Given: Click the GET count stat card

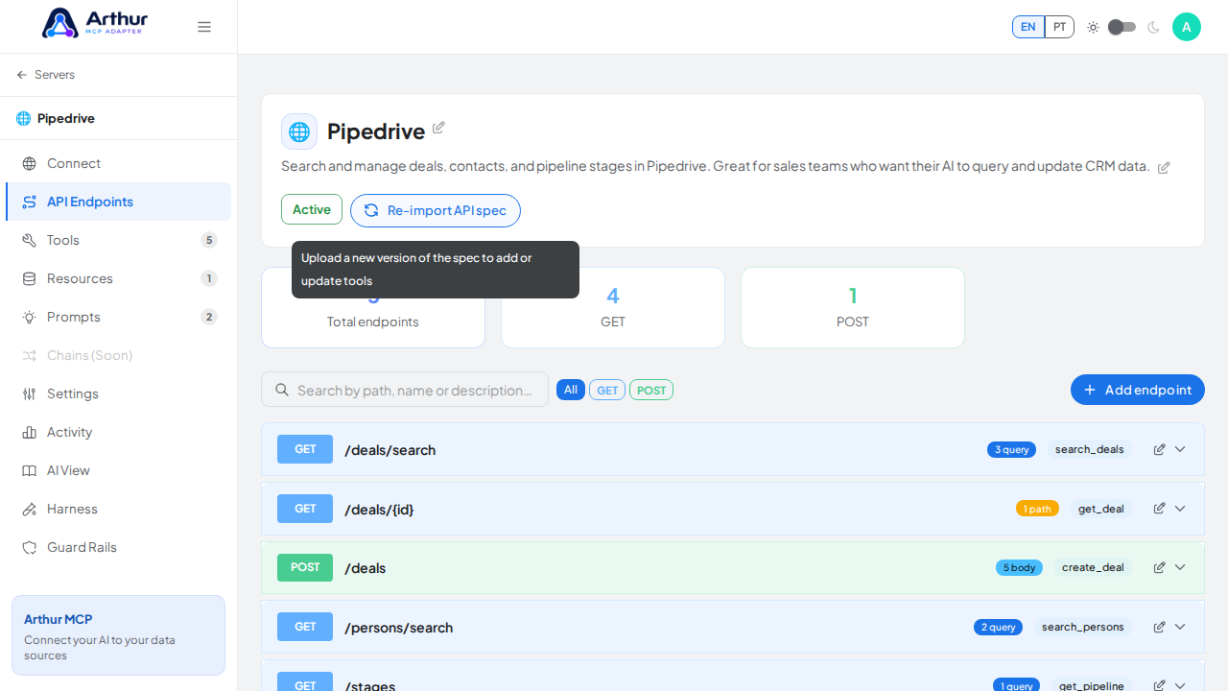Looking at the screenshot, I should pos(613,307).
